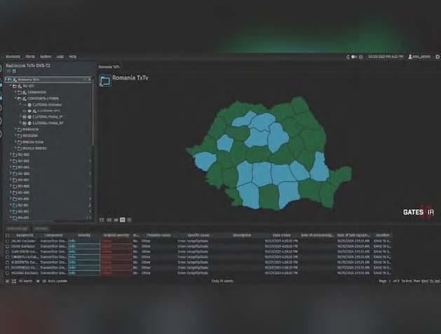This screenshot has height=334, width=441.
Task: Tick the checkbox for the GIARMATA alarm row
Action: pos(8,251)
